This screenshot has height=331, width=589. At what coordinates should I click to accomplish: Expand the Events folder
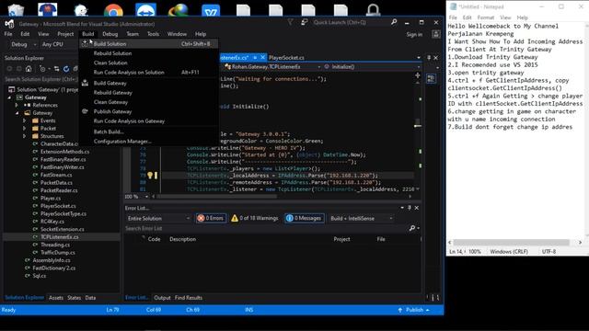click(25, 120)
